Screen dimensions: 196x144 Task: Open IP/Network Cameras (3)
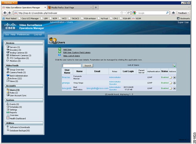coord(20,55)
